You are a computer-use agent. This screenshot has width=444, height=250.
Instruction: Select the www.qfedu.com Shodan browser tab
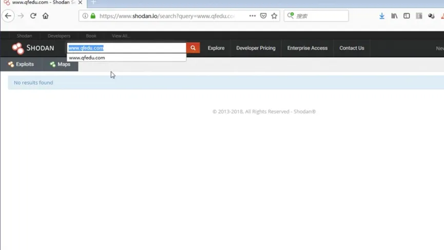tap(43, 3)
